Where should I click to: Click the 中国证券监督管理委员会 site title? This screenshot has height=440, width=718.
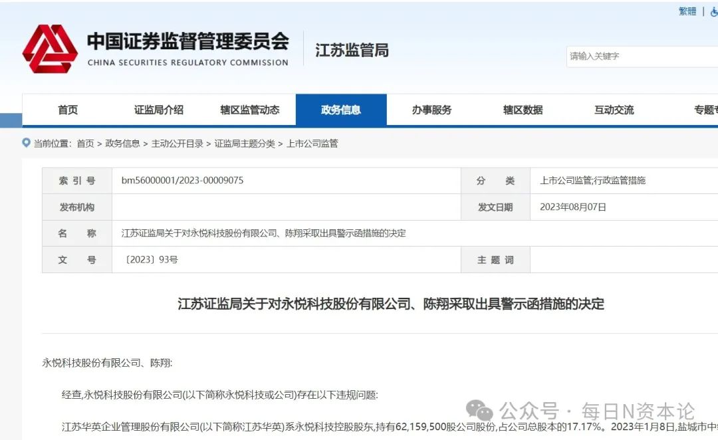point(188,41)
